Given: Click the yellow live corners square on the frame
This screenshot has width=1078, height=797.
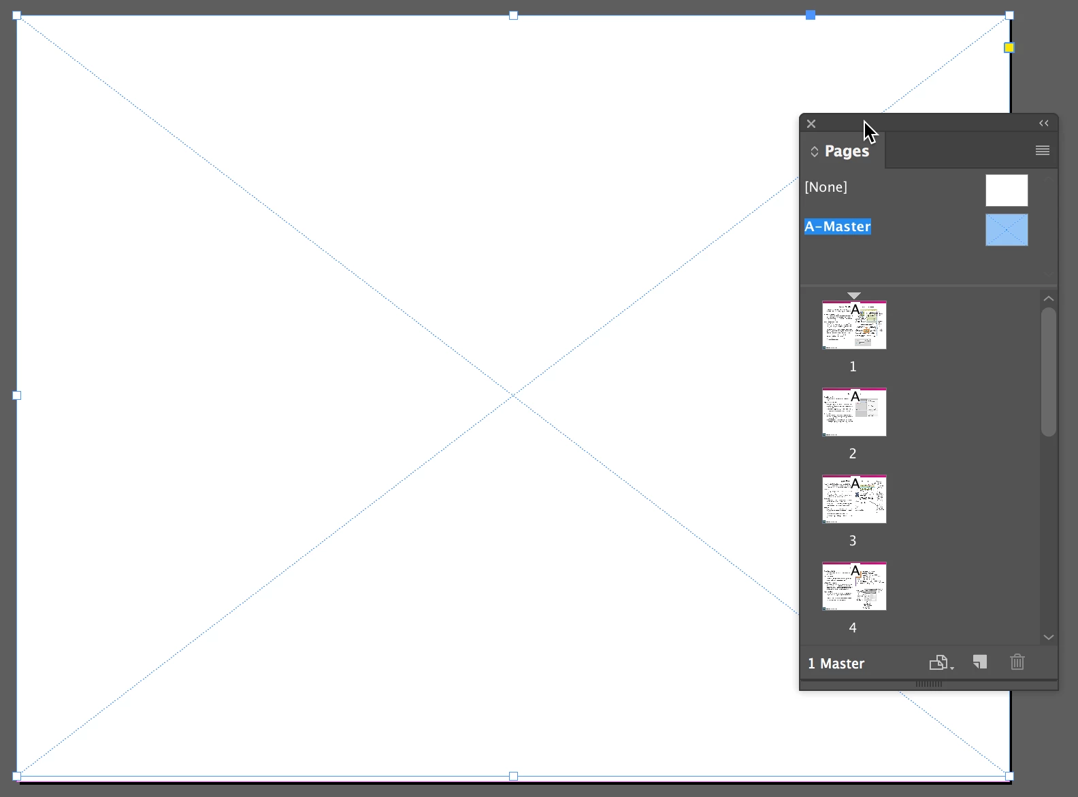Looking at the screenshot, I should pos(1009,48).
